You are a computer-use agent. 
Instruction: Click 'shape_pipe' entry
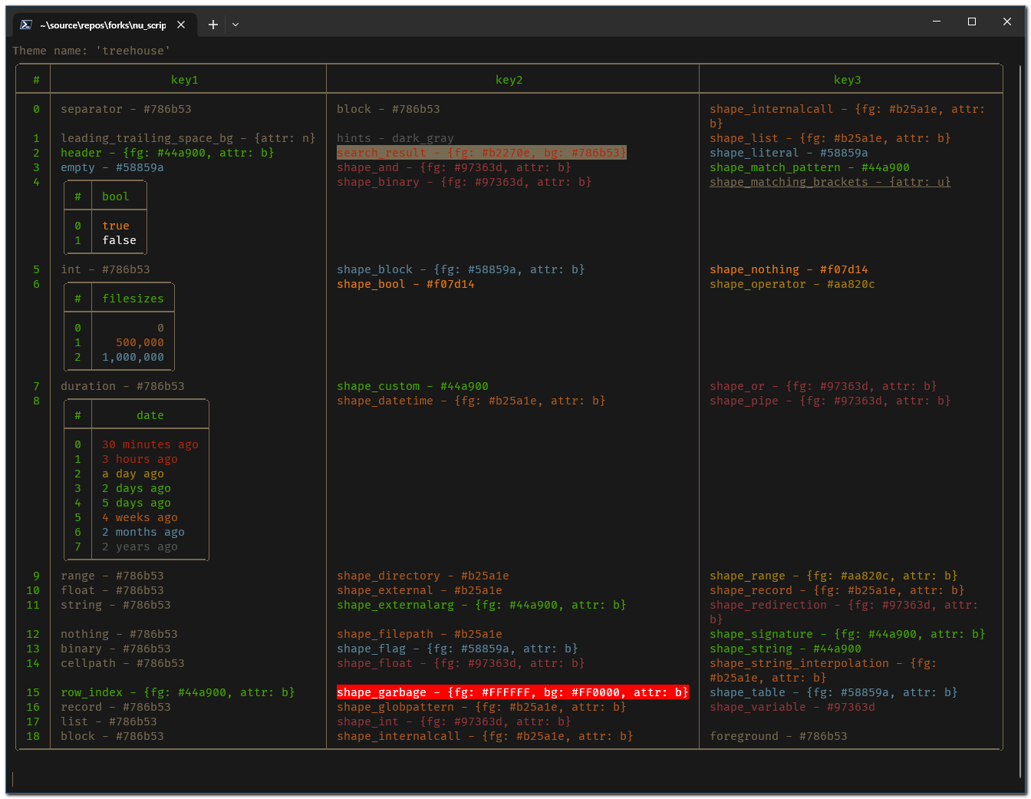click(x=830, y=401)
